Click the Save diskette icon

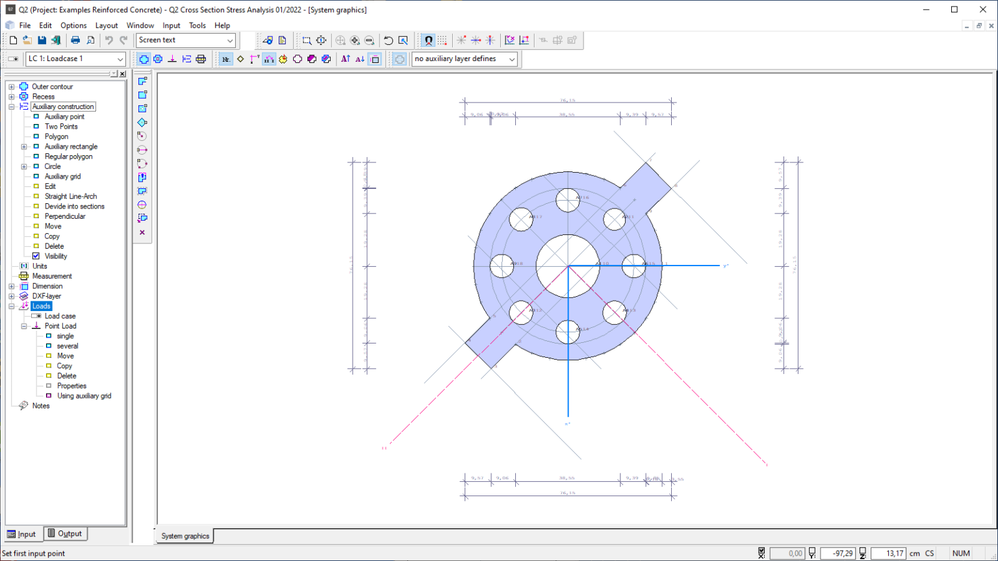(42, 40)
